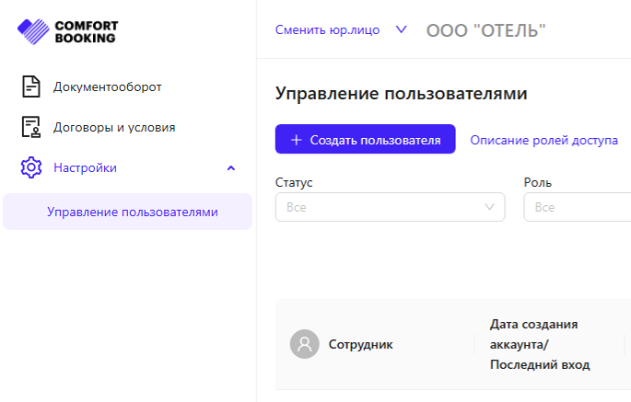Click the Comfort Booking logo icon
Viewport: 631px width, 402px height.
pyautogui.click(x=34, y=32)
